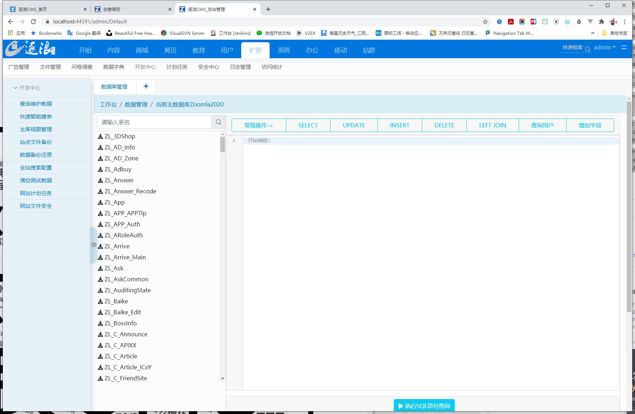Select 查询维护数据 in the sidebar
635x414 pixels.
click(35, 104)
